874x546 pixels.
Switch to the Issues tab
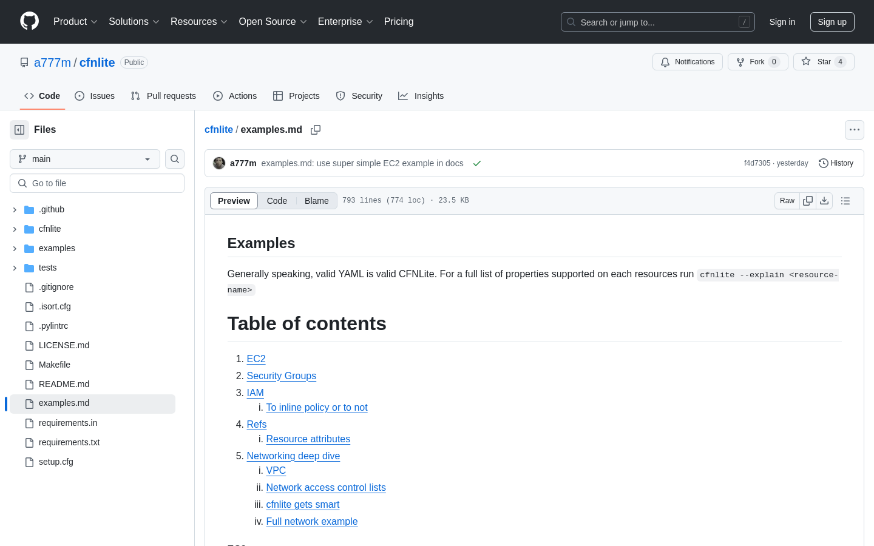pyautogui.click(x=95, y=96)
